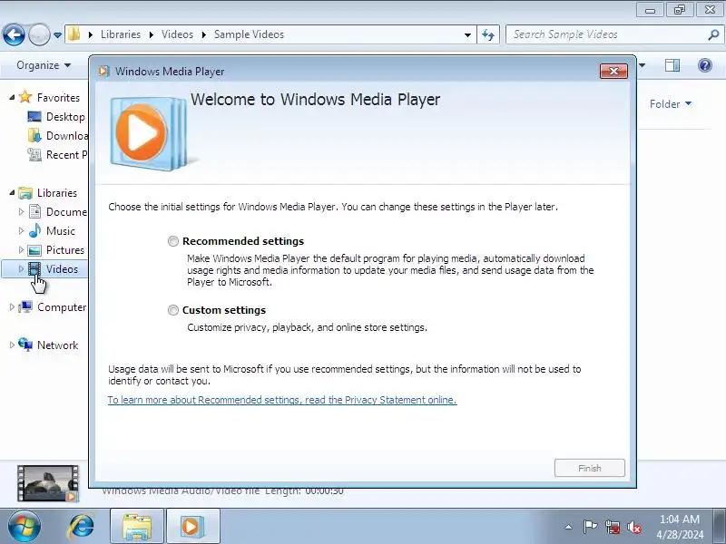The image size is (726, 544).
Task: Expand the Network tree node
Action: (12, 345)
